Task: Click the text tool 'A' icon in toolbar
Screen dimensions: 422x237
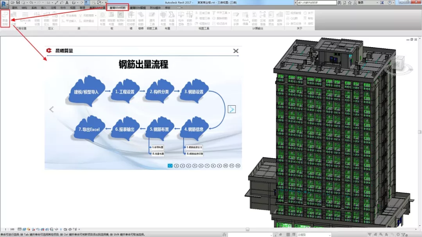Action: [x=67, y=3]
